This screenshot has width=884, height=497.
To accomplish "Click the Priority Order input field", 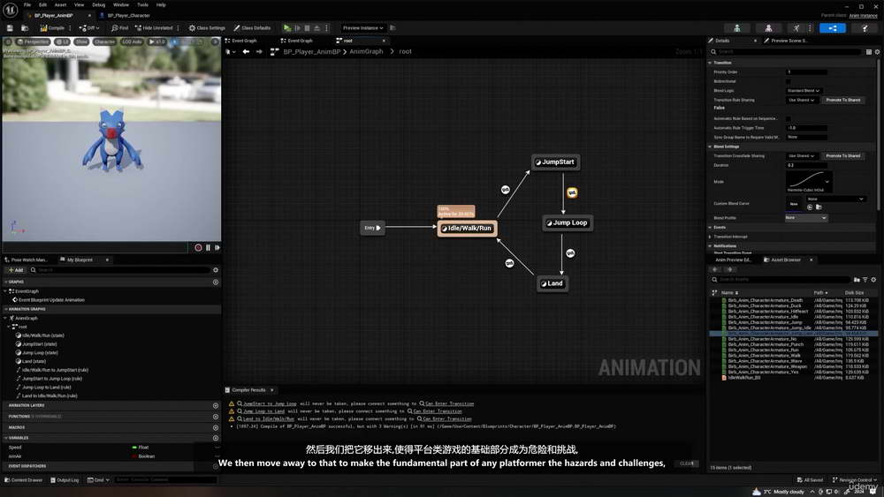I will pyautogui.click(x=806, y=72).
